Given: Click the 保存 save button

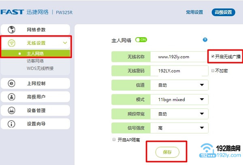Looking at the screenshot, I should [167, 152].
